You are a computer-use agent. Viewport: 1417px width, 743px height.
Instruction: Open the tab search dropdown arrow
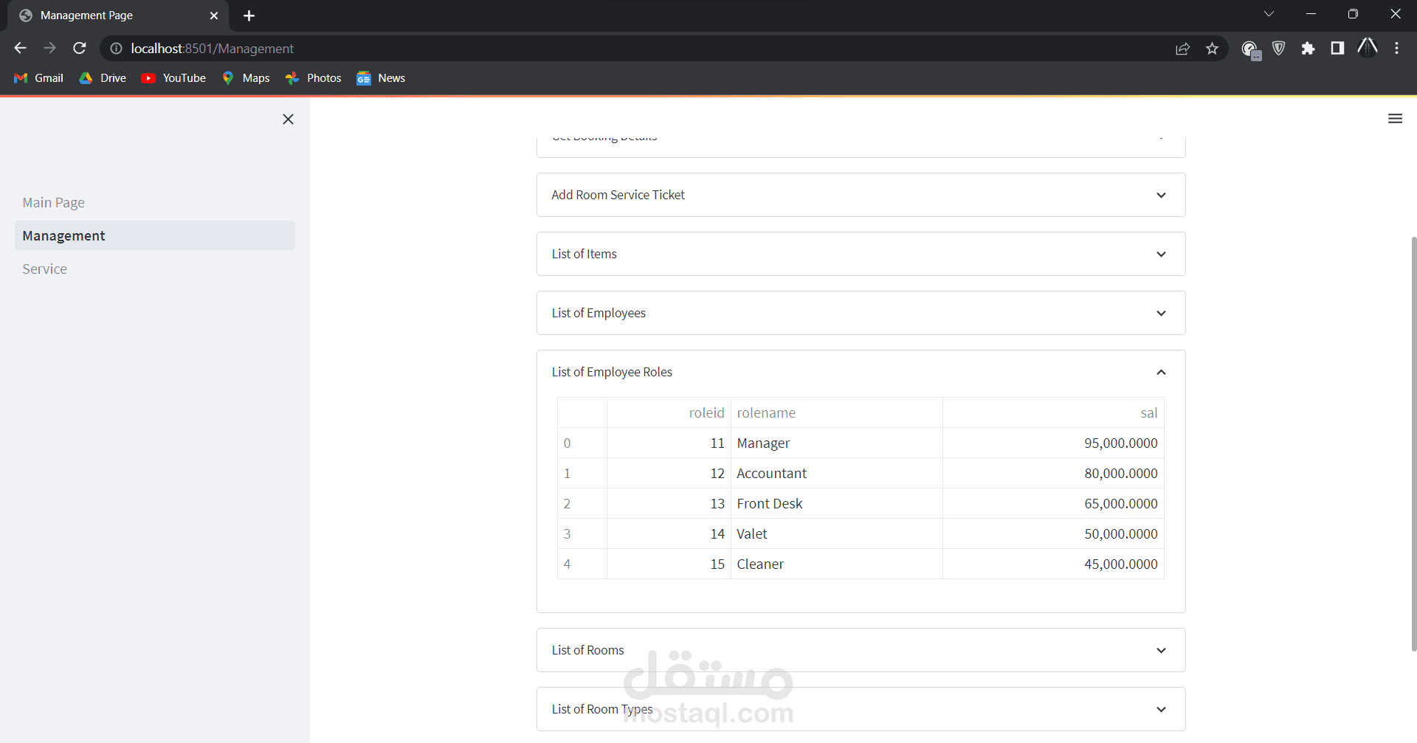(x=1269, y=14)
